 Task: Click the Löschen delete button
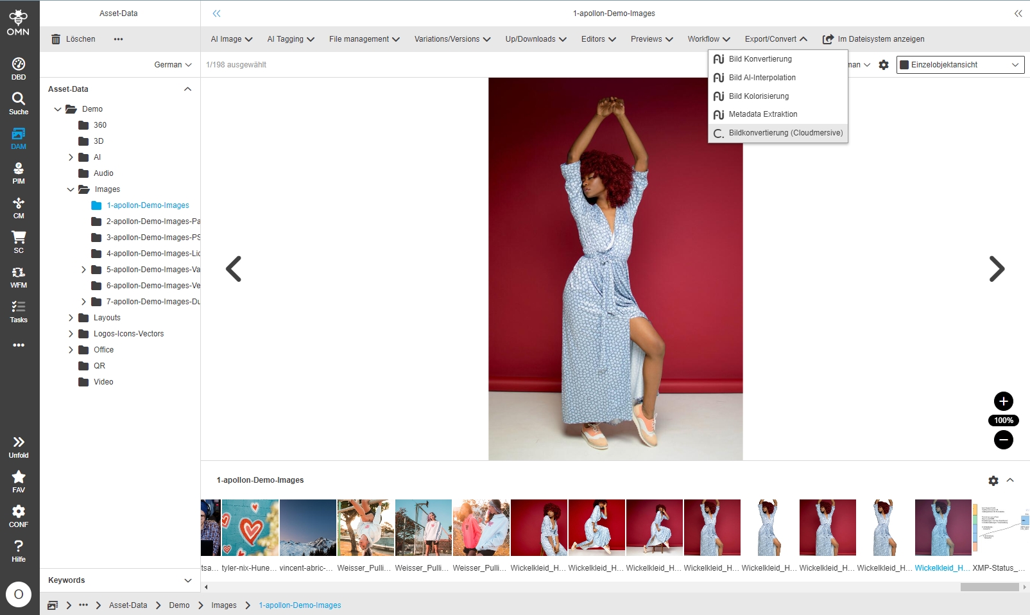click(73, 39)
